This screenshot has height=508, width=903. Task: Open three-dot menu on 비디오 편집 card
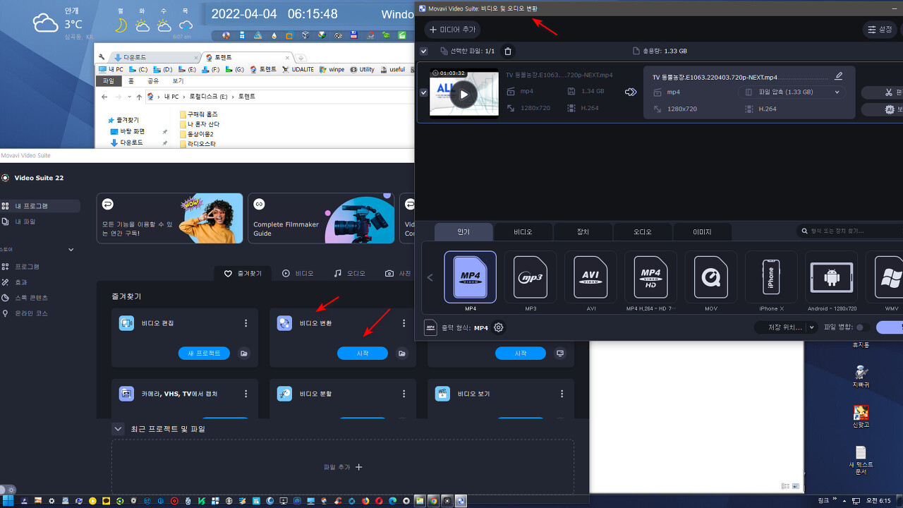[246, 323]
